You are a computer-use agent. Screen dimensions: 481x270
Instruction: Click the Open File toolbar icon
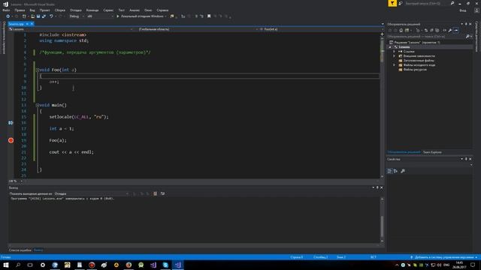coord(32,16)
